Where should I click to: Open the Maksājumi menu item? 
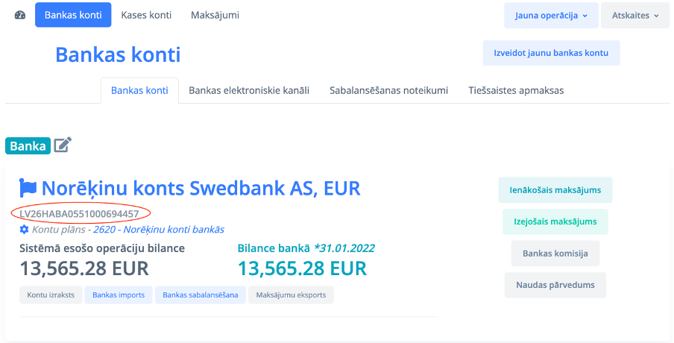(x=215, y=16)
